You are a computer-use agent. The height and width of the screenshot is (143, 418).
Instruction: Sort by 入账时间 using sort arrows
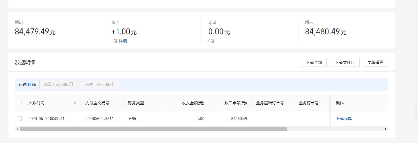point(75,103)
